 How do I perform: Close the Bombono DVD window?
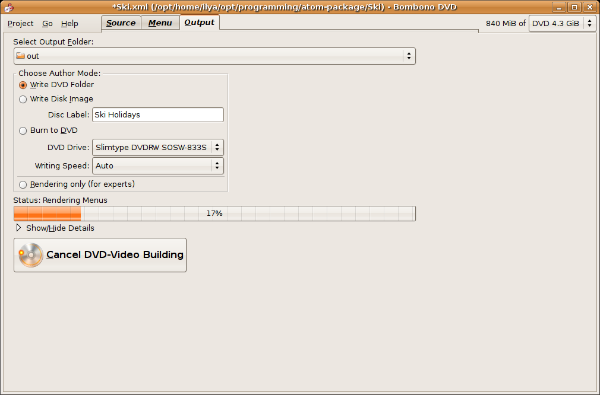tap(589, 7)
